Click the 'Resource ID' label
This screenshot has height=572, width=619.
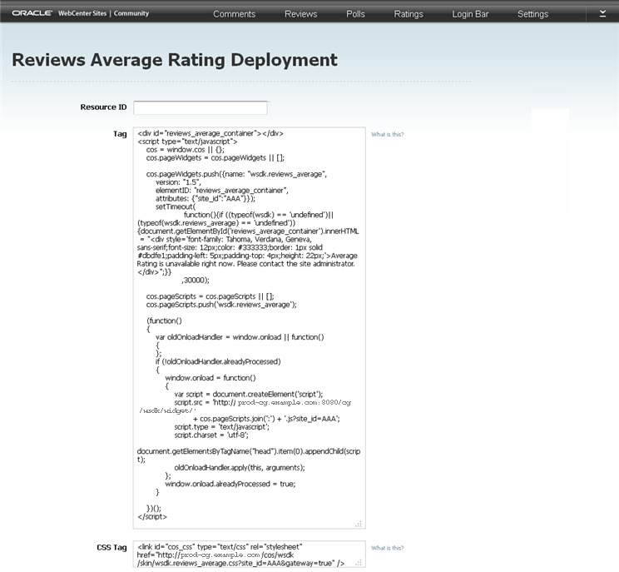(103, 107)
